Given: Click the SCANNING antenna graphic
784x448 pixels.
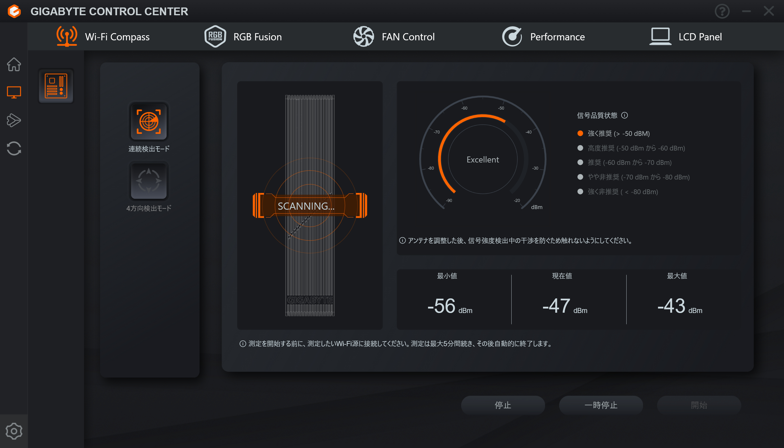Looking at the screenshot, I should [x=309, y=205].
